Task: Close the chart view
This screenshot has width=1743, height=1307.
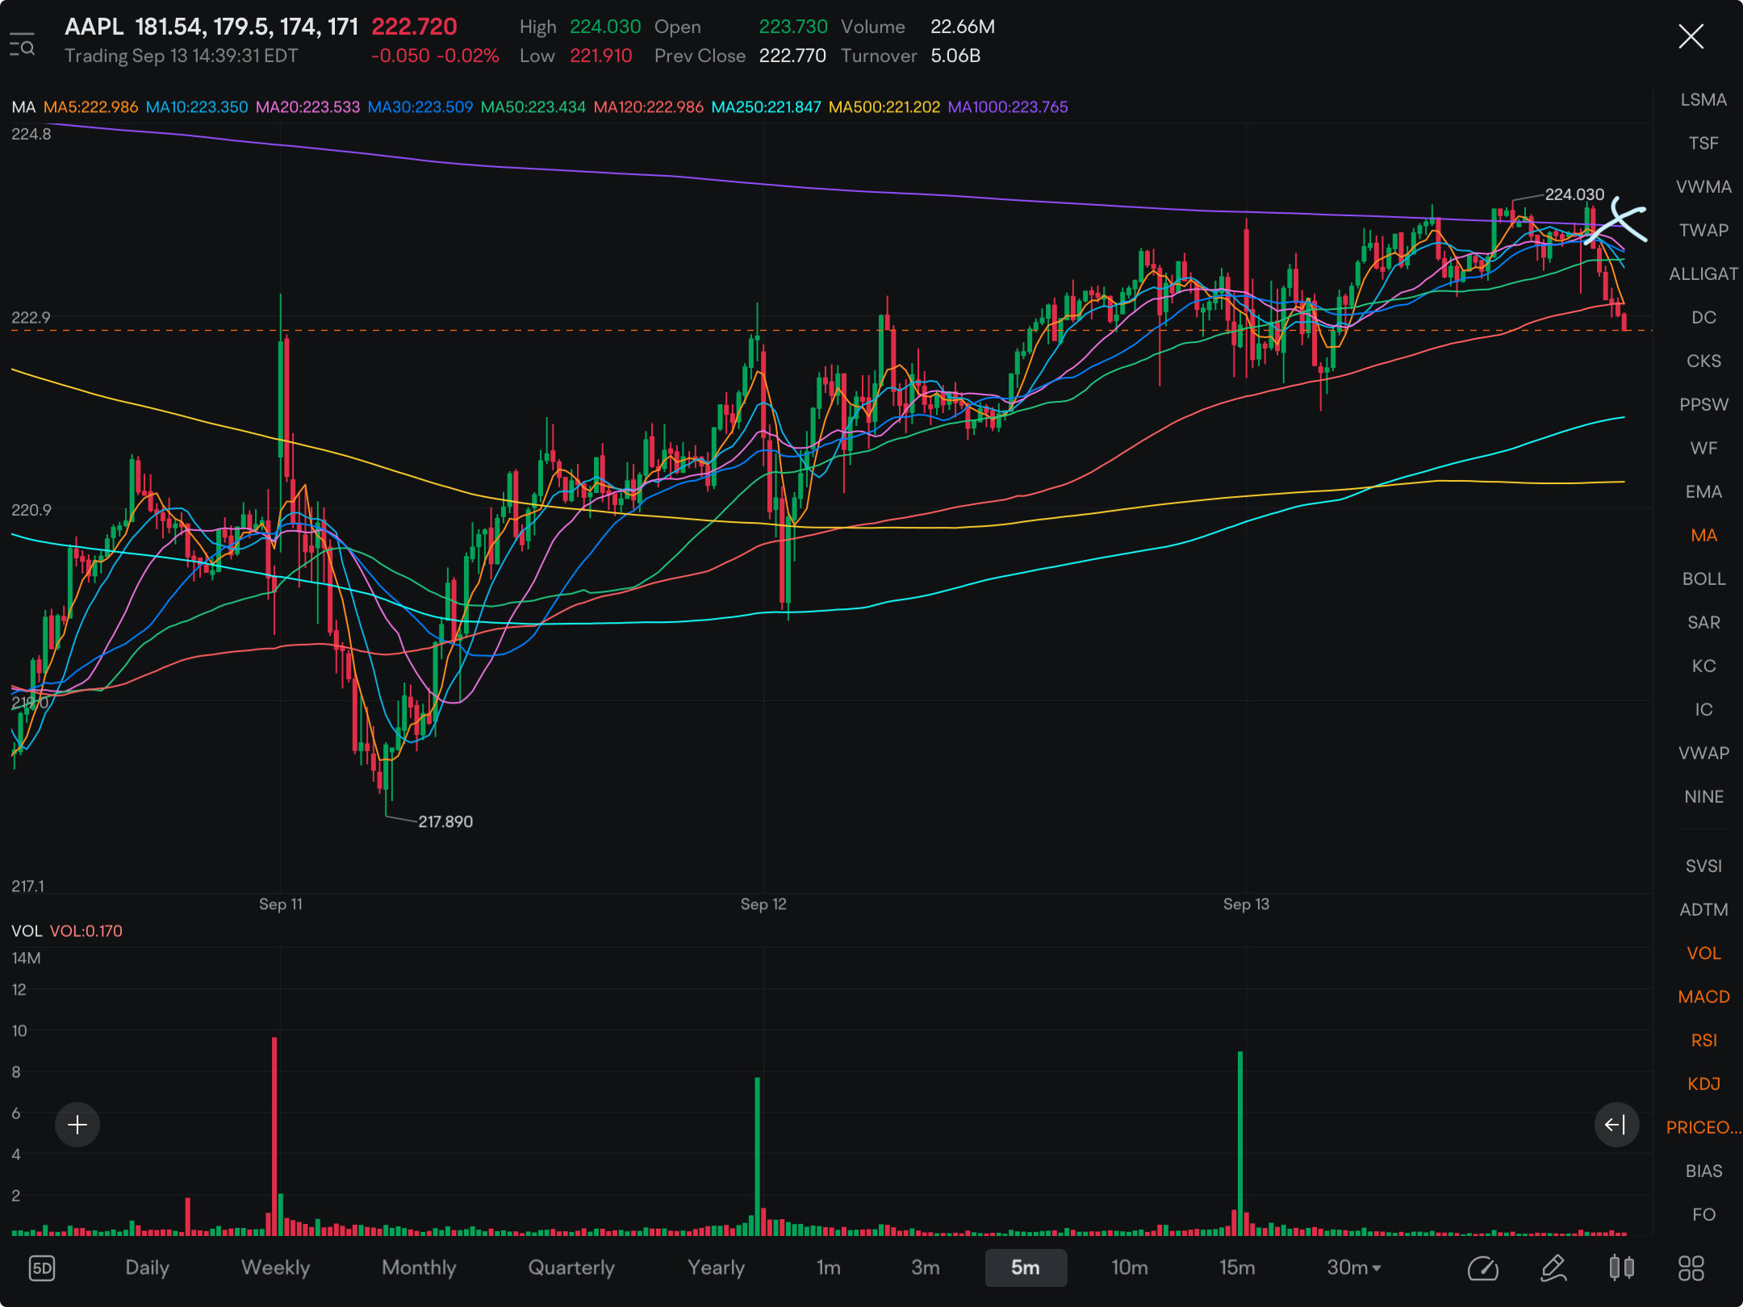Action: 1691,36
